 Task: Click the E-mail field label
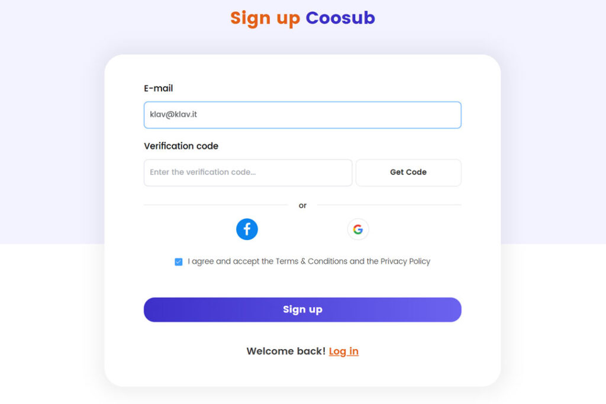(x=159, y=88)
